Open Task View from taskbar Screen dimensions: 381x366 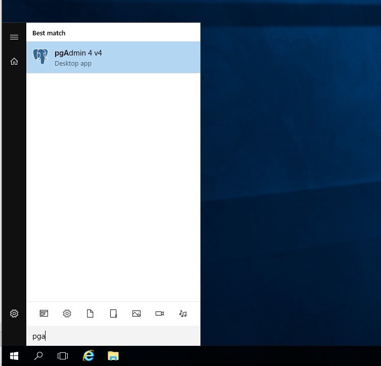point(63,356)
